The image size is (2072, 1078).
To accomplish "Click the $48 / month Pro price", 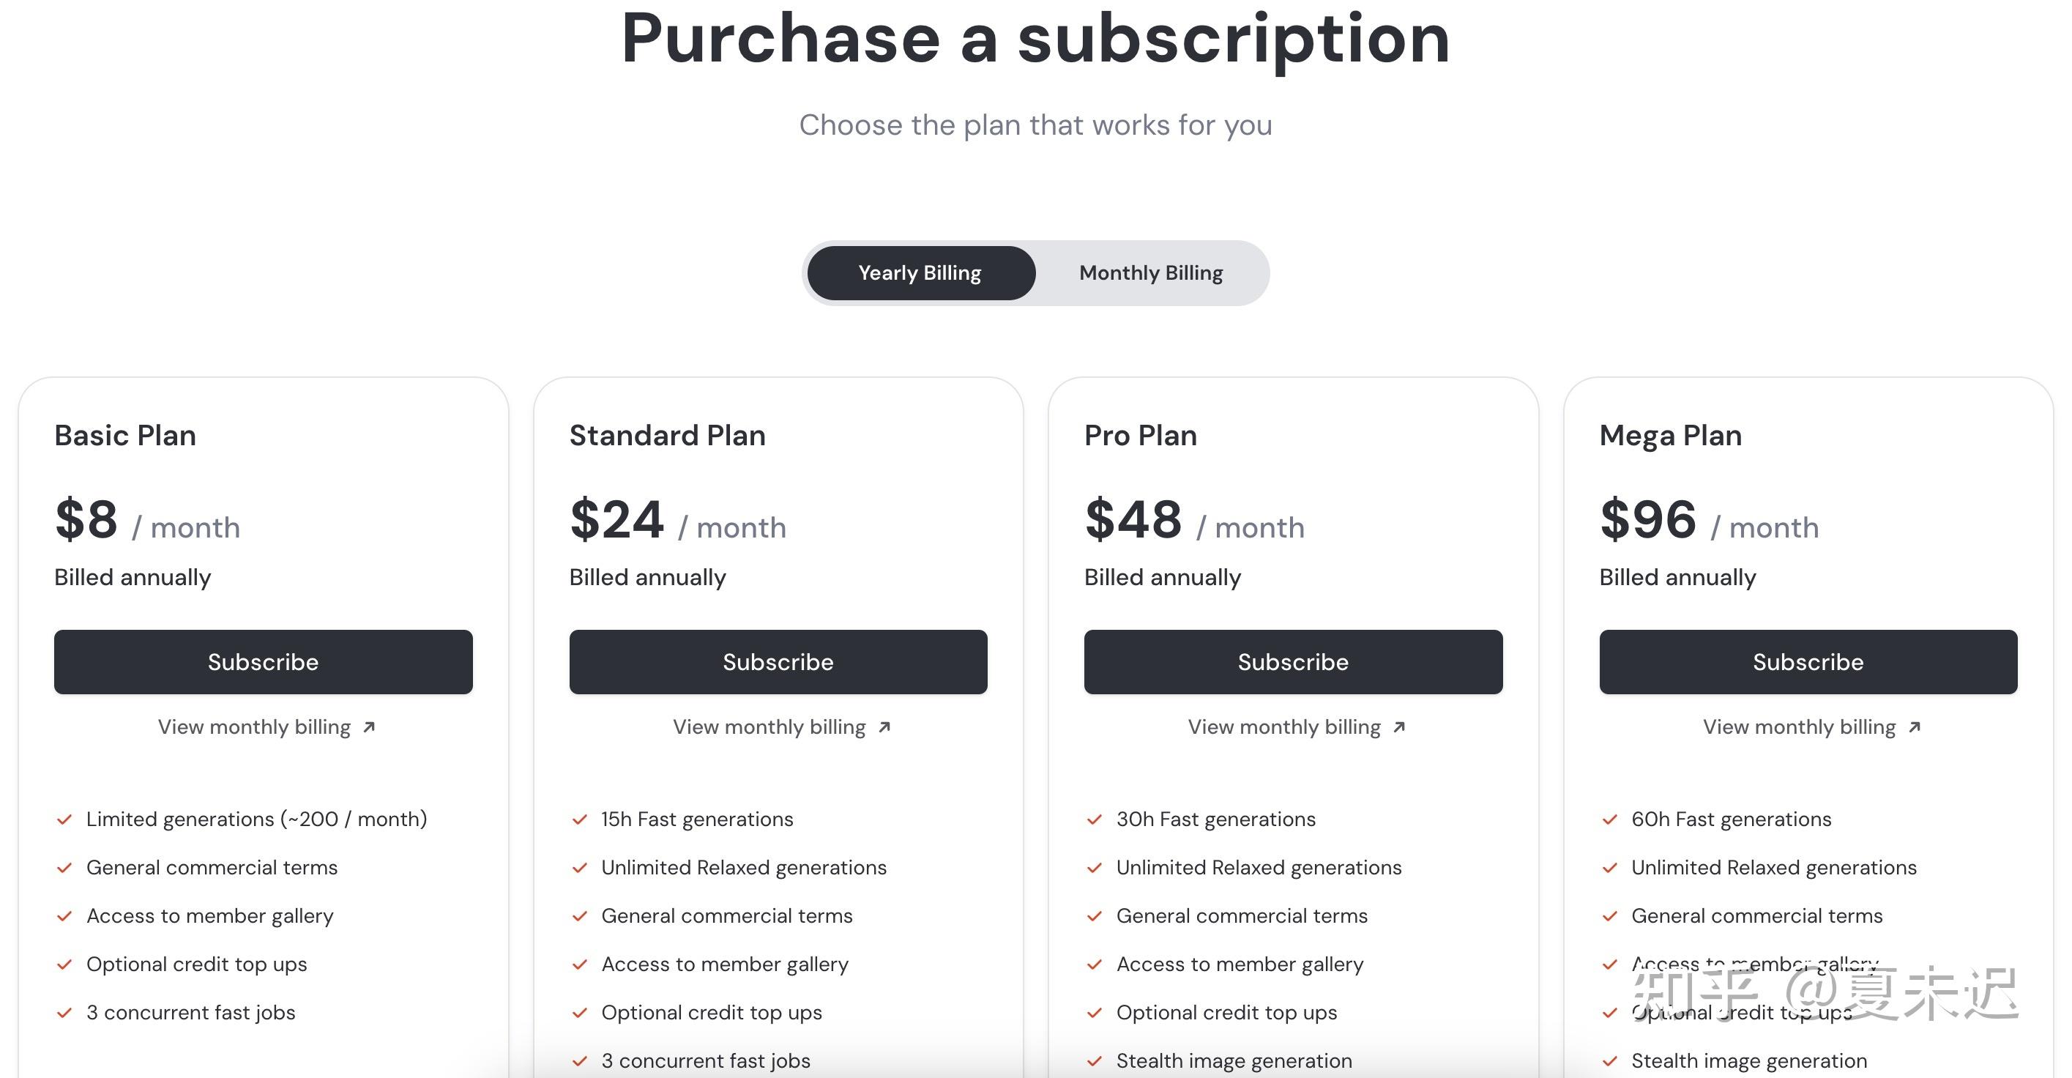I will 1193,521.
